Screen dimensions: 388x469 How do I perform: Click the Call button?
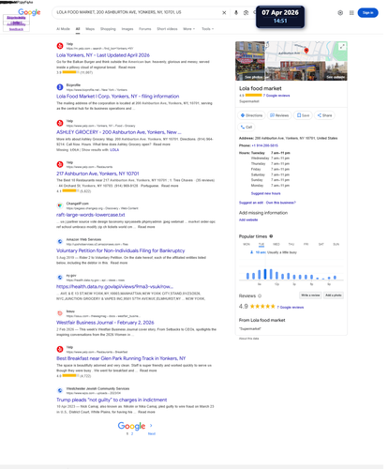tap(246, 127)
